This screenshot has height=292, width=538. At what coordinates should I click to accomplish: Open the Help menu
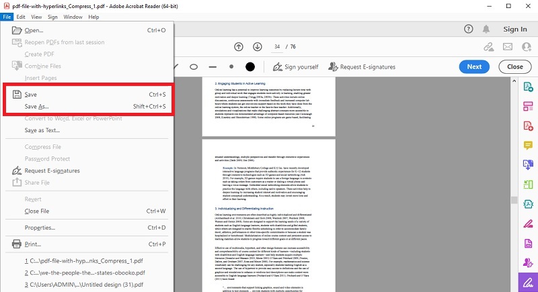tap(93, 17)
